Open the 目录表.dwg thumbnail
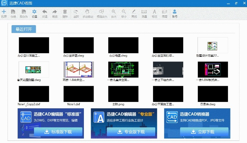The width and height of the screenshot is (247, 143). 213,94
